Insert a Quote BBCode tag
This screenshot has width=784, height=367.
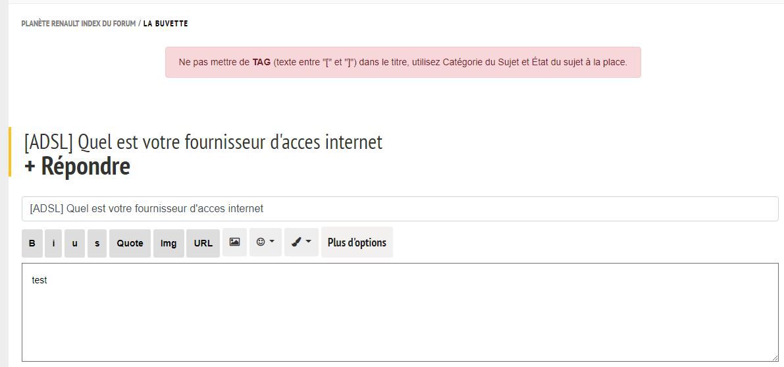point(130,243)
